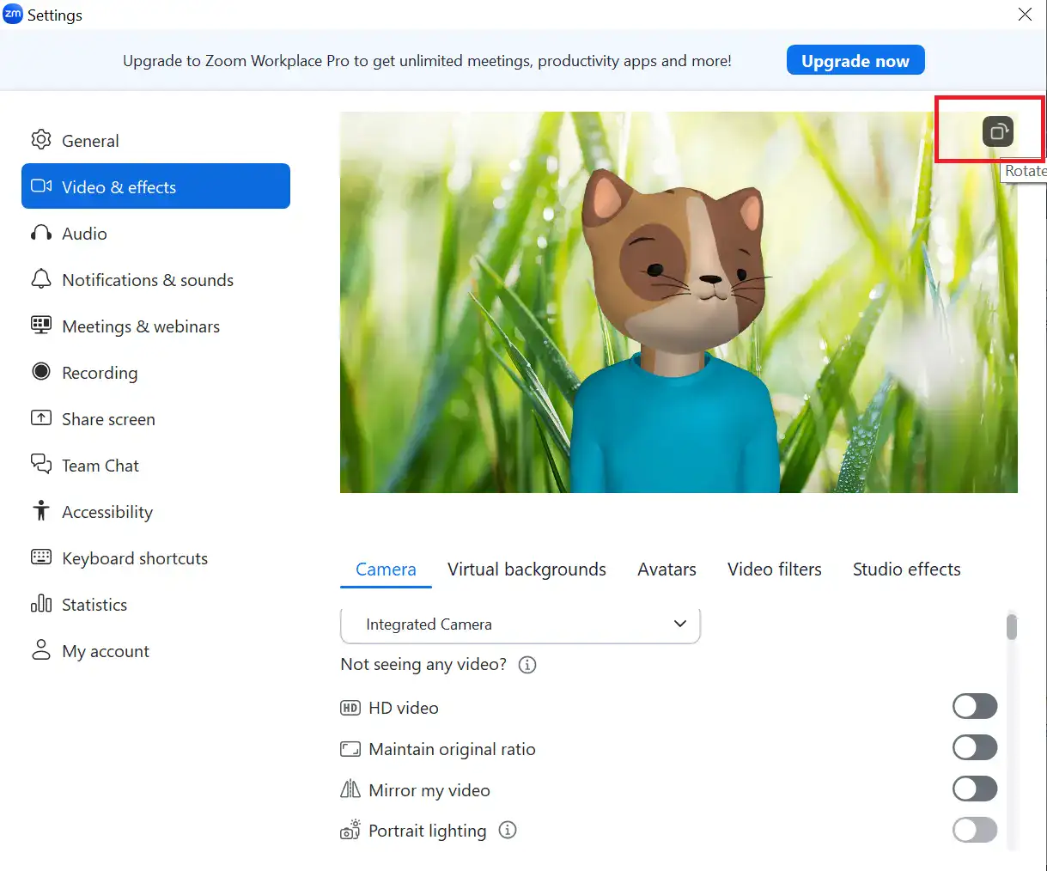Viewport: 1047px width, 871px height.
Task: Click the My account person icon
Action: click(41, 649)
